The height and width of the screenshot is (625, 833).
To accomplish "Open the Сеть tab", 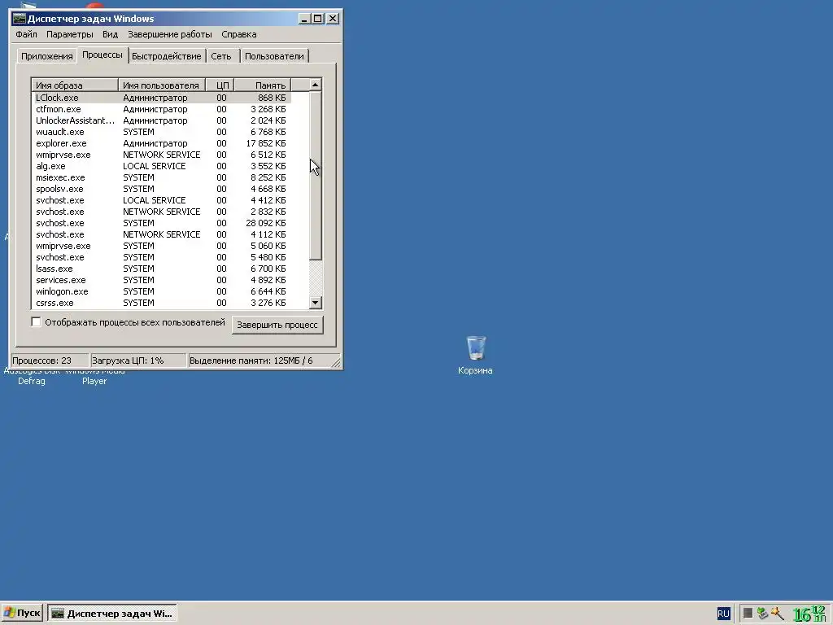I will coord(221,56).
